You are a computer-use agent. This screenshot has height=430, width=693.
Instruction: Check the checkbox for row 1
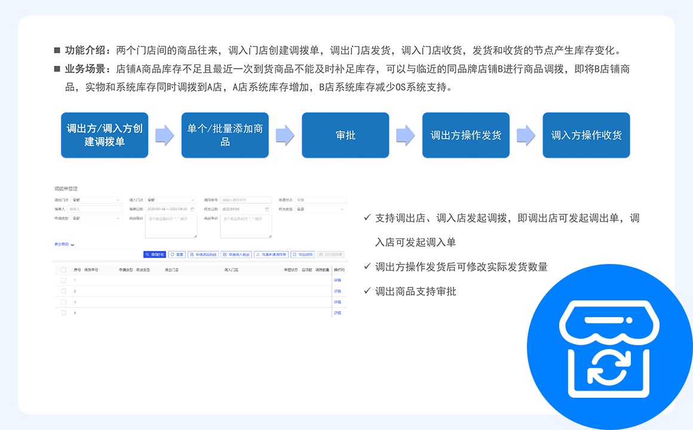(x=63, y=280)
